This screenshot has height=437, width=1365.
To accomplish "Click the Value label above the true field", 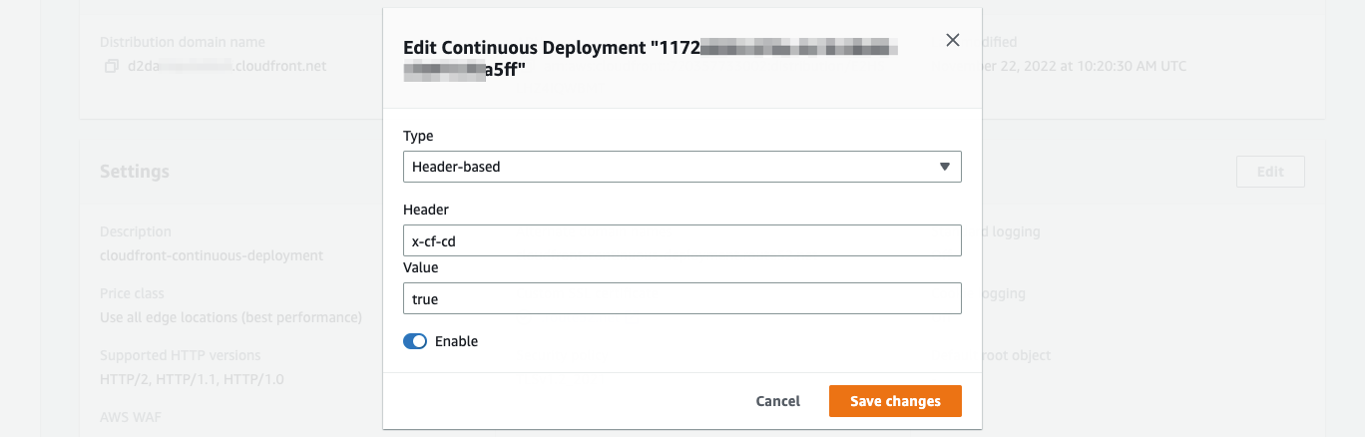I will (x=420, y=267).
